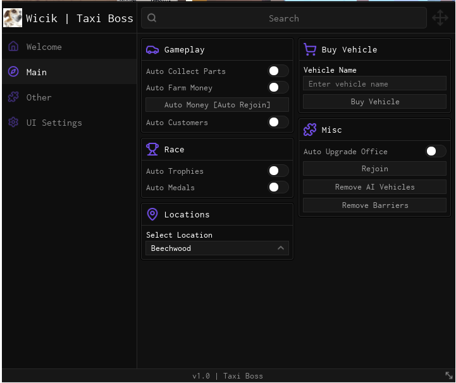Enable Auto Trophies switch
The width and height of the screenshot is (456, 383).
tap(278, 171)
